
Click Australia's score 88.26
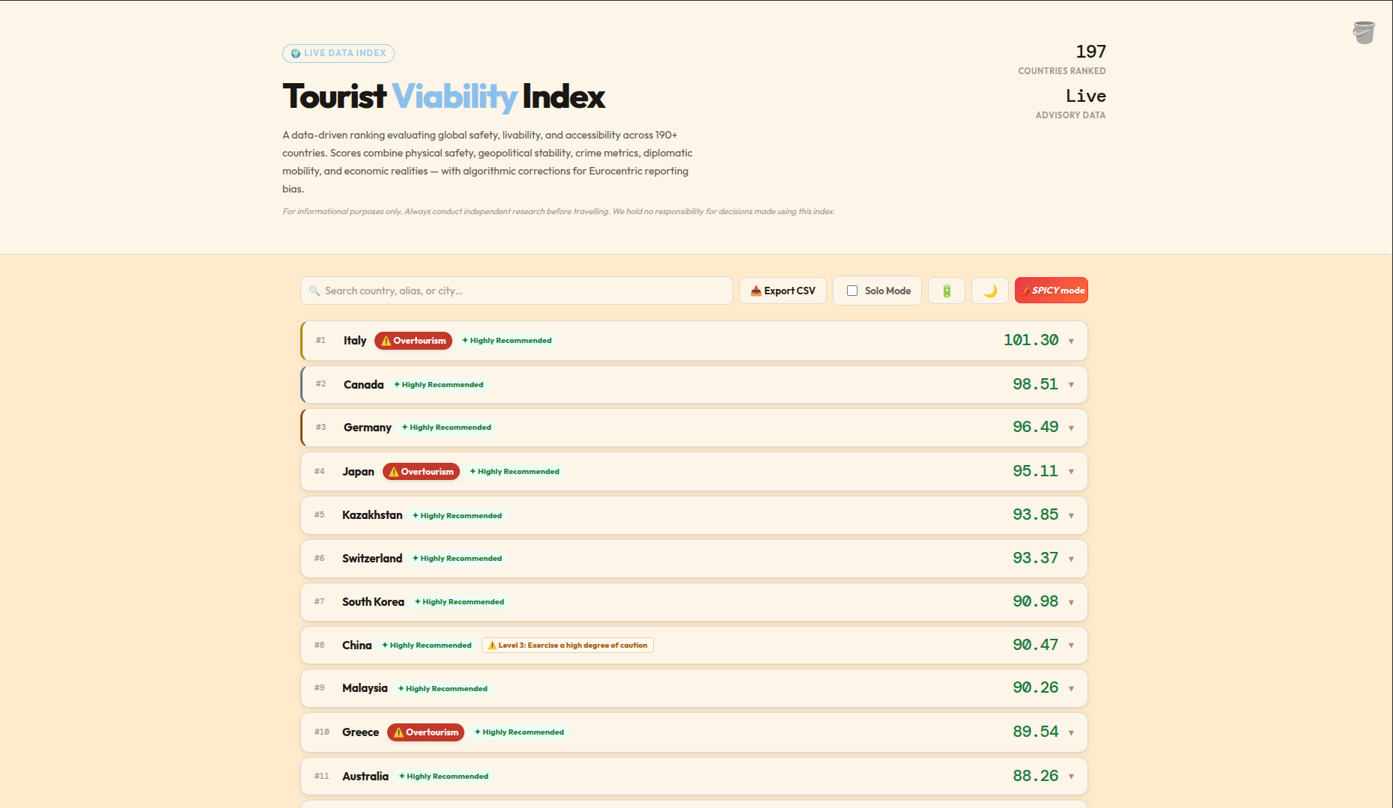1035,776
